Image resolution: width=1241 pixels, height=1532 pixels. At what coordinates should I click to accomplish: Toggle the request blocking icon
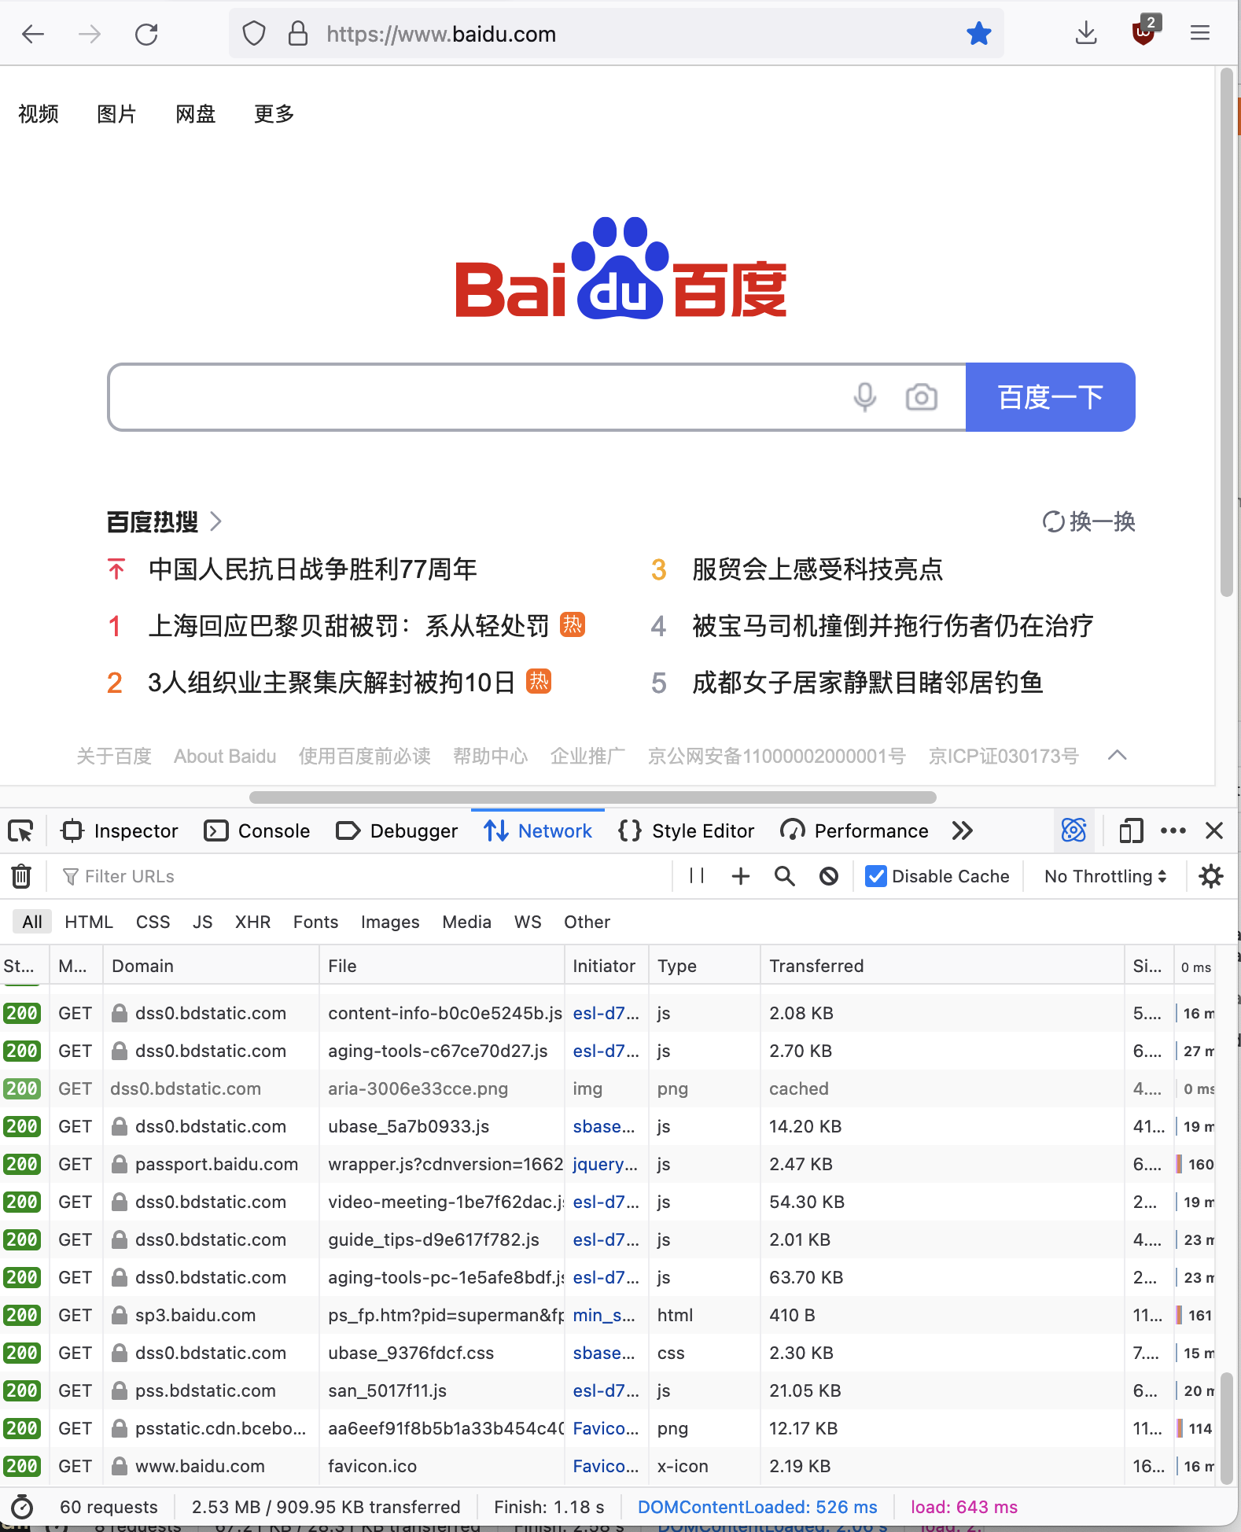[x=829, y=876]
